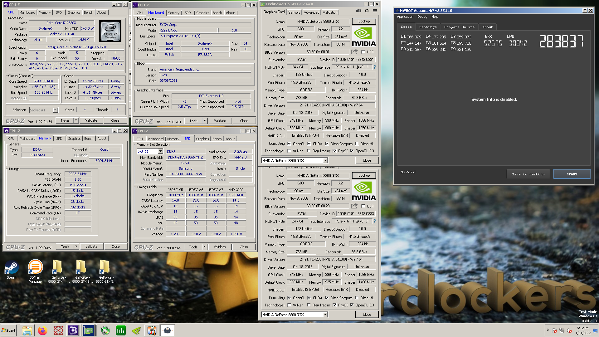Launch Firefox from the taskbar
The image size is (599, 337).
point(43,330)
